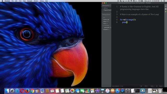Open Calendar icon showing 31 in Dock
Image resolution: width=167 pixels, height=94 pixels.
pos(52,91)
